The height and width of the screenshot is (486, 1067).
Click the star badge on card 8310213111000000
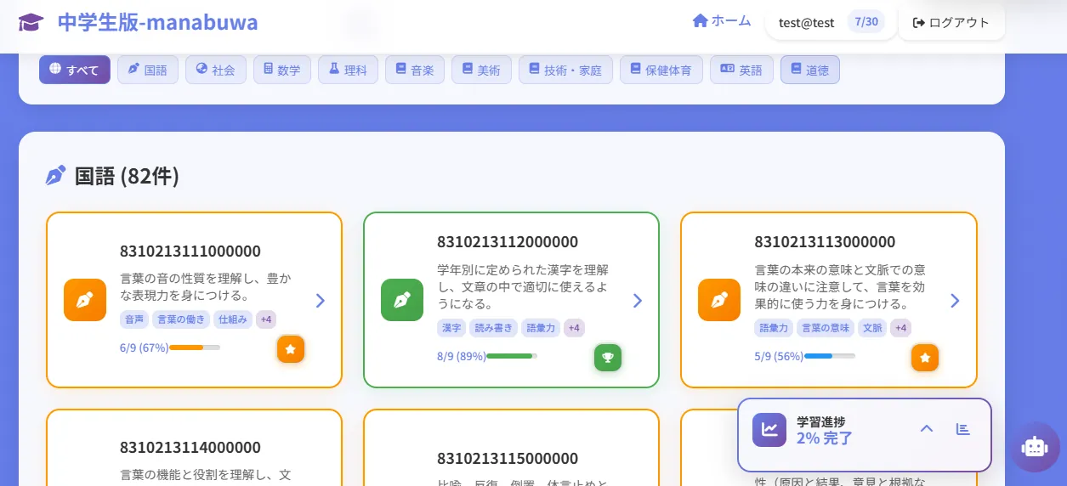tap(291, 349)
